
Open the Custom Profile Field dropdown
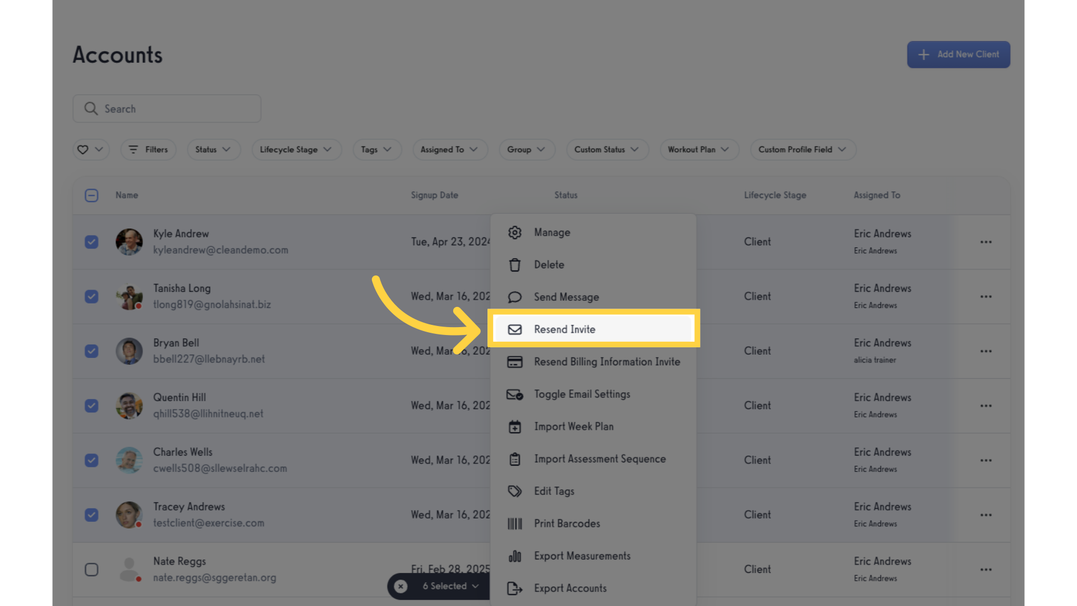(803, 150)
